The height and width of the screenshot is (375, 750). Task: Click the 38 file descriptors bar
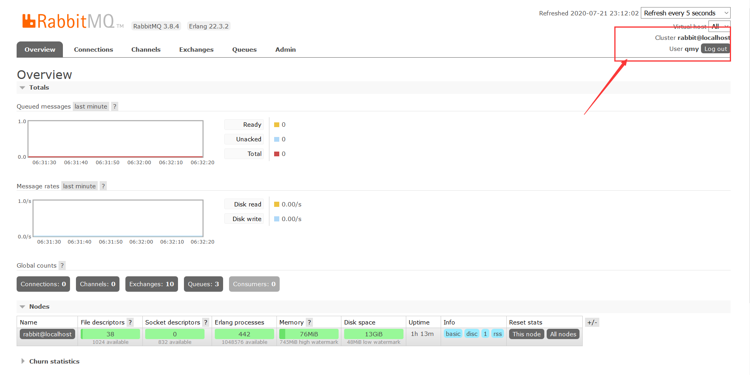click(110, 334)
